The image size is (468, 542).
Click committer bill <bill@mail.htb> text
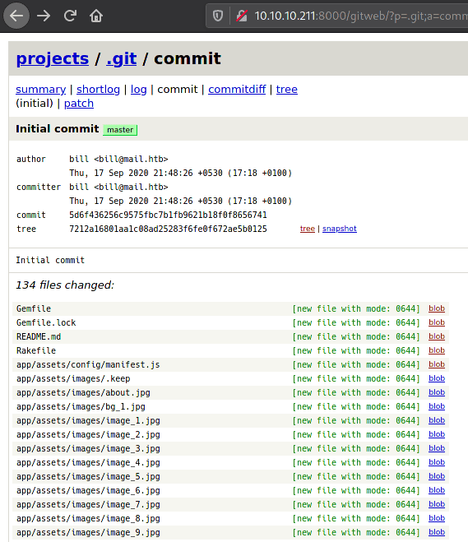pos(118,187)
